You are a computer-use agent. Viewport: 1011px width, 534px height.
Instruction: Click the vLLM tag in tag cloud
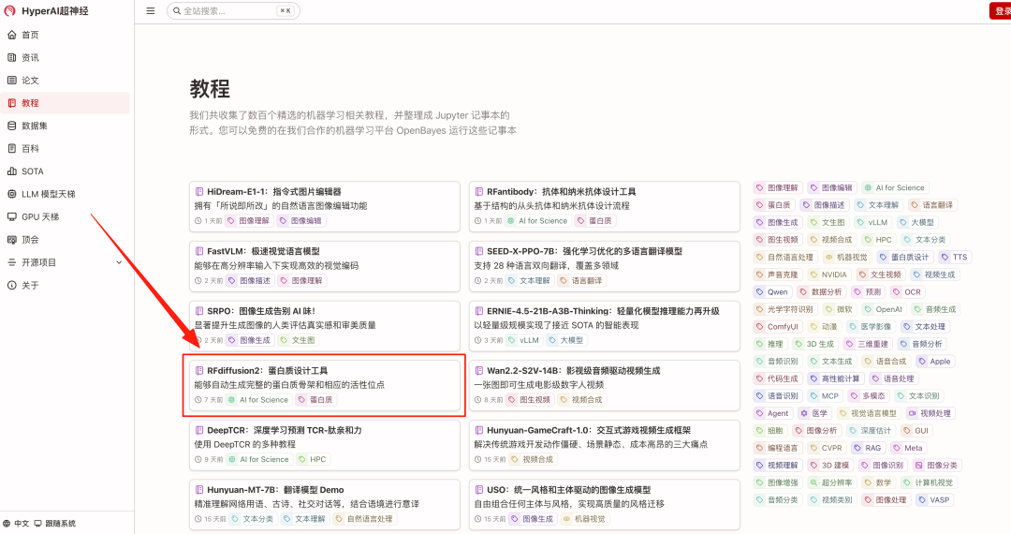pos(872,223)
